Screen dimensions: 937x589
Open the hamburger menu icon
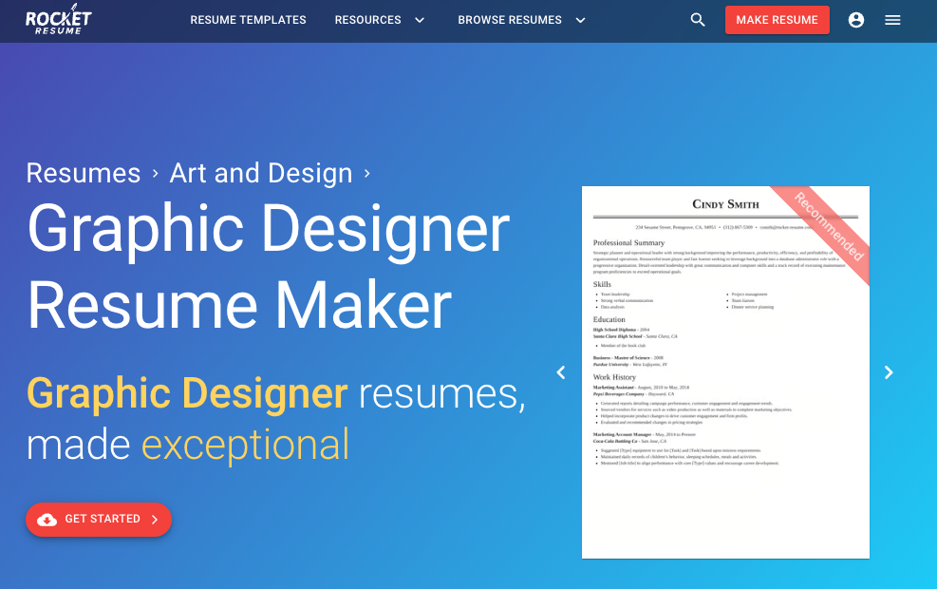point(892,20)
